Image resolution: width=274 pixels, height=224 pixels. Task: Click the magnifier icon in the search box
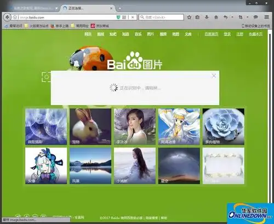pyautogui.click(x=142, y=17)
